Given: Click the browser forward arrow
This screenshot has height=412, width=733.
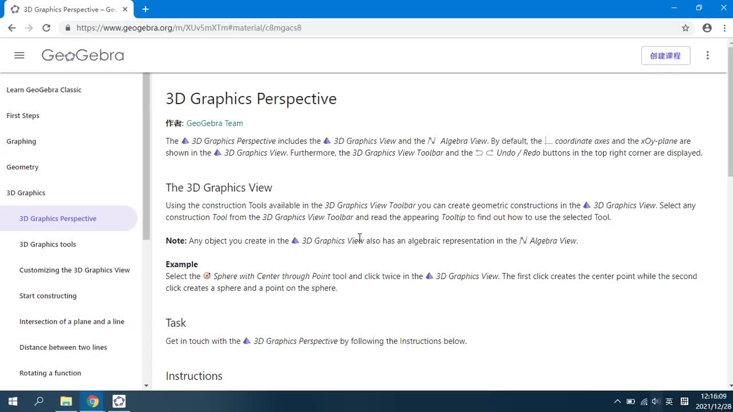Looking at the screenshot, I should (x=29, y=27).
